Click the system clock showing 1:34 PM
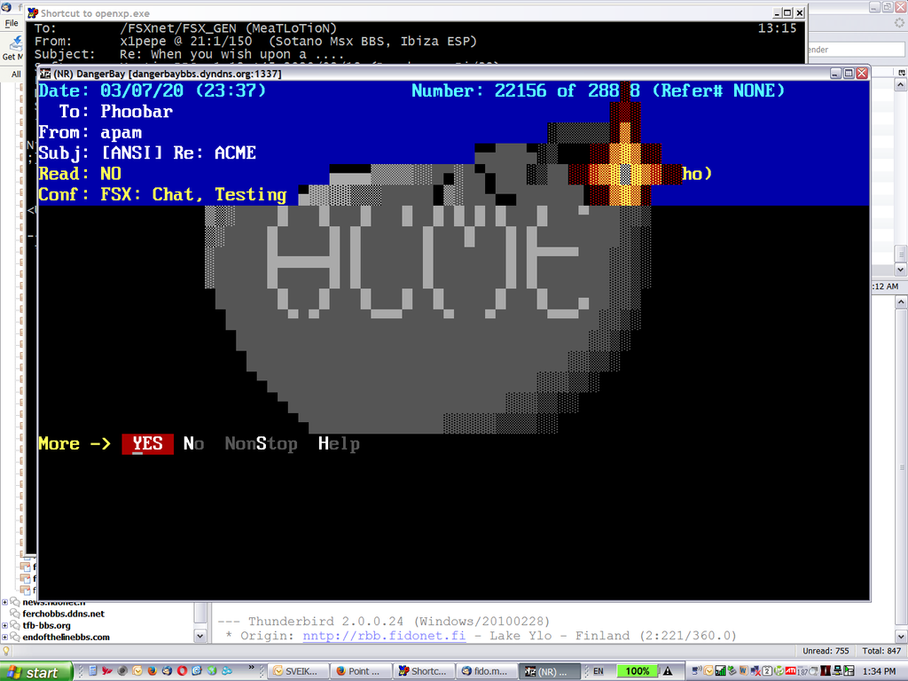 [879, 671]
